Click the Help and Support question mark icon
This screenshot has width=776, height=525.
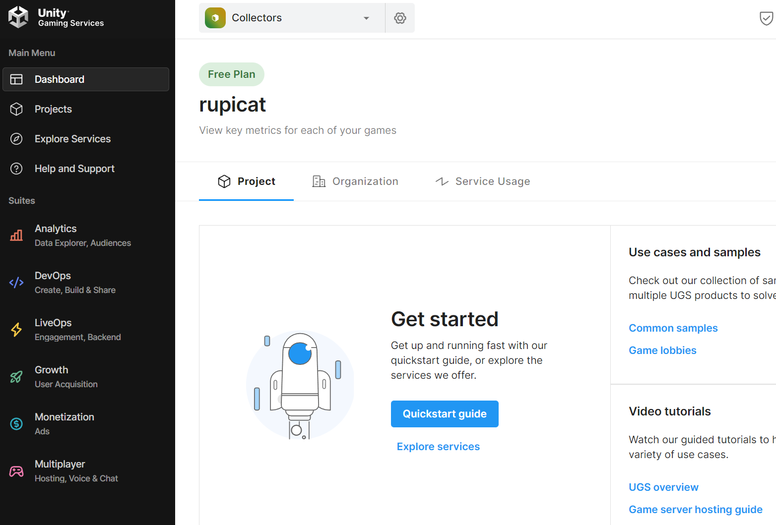click(x=16, y=169)
